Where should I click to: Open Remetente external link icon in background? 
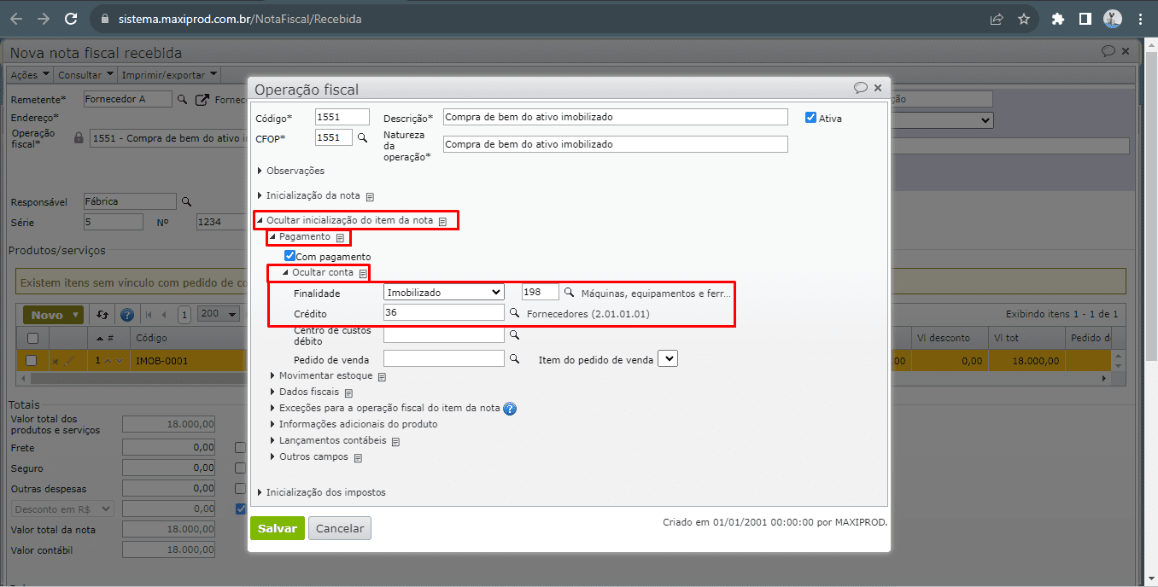coord(202,100)
